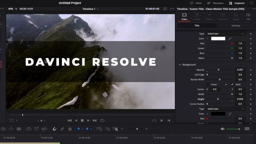The image size is (256, 144).
Task: Add a flag with the blue flag icon
Action: tap(78, 129)
